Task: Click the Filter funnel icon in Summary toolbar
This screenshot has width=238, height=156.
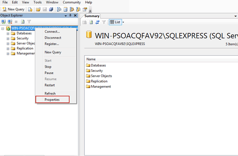Action: tap(104, 22)
